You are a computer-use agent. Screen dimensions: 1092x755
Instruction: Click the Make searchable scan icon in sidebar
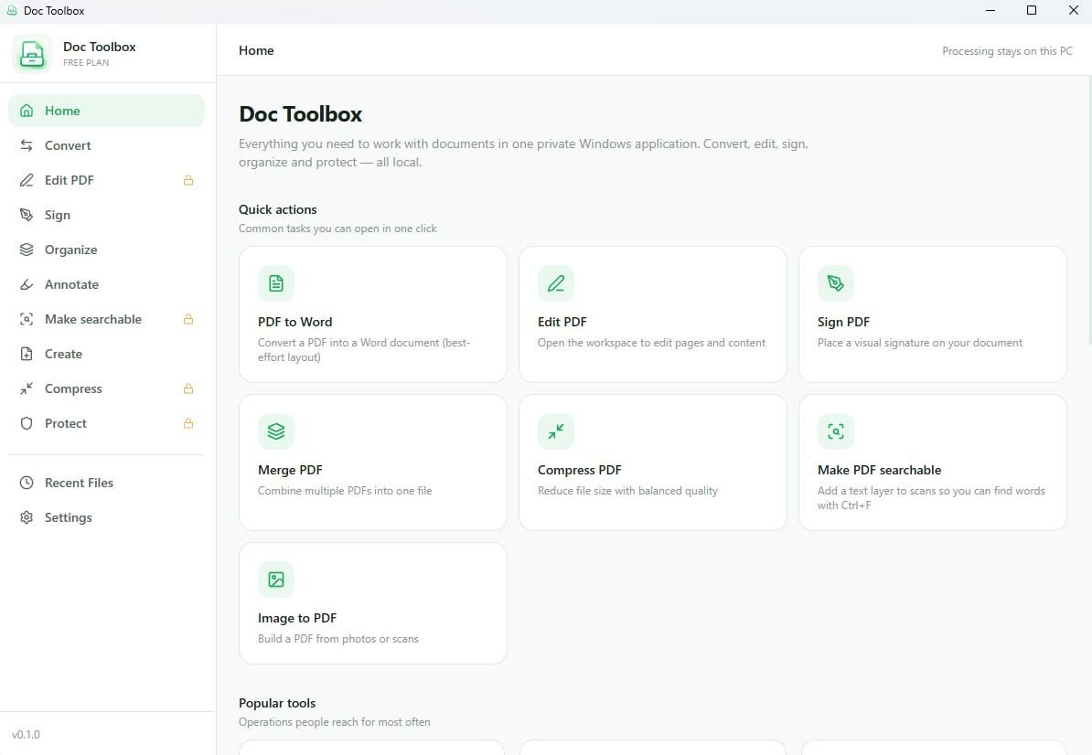pyautogui.click(x=27, y=319)
